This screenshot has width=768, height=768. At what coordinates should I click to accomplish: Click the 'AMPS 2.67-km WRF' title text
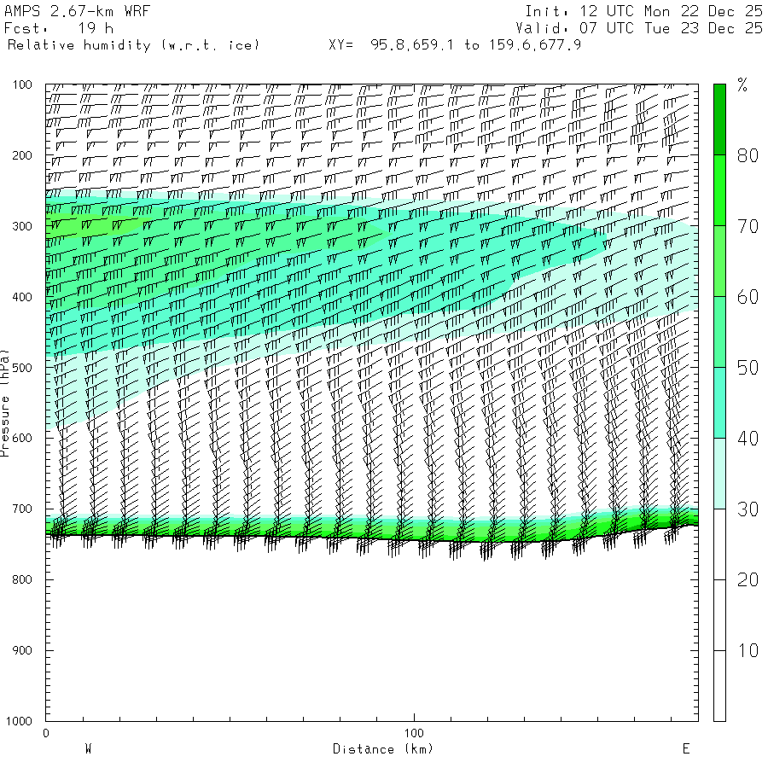click(77, 11)
